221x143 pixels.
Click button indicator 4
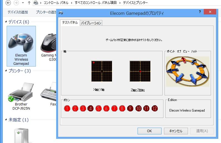91,109
